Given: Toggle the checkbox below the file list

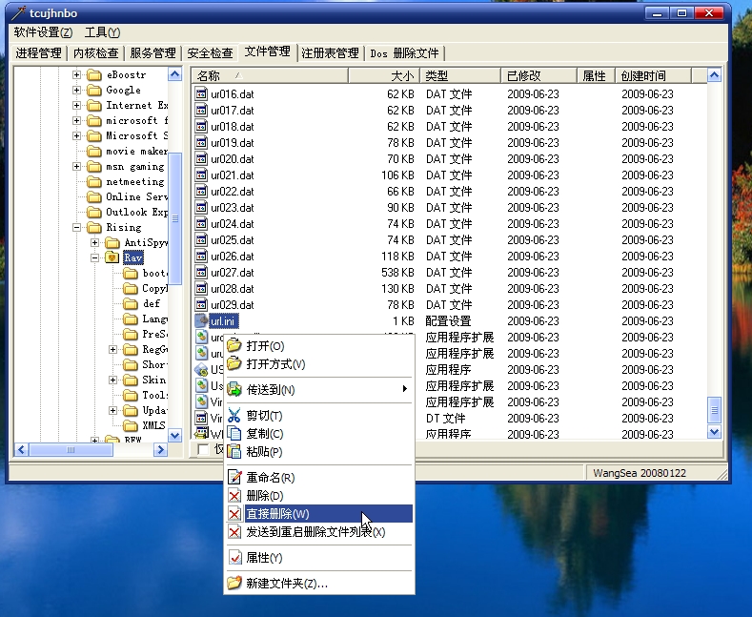Looking at the screenshot, I should (x=203, y=449).
